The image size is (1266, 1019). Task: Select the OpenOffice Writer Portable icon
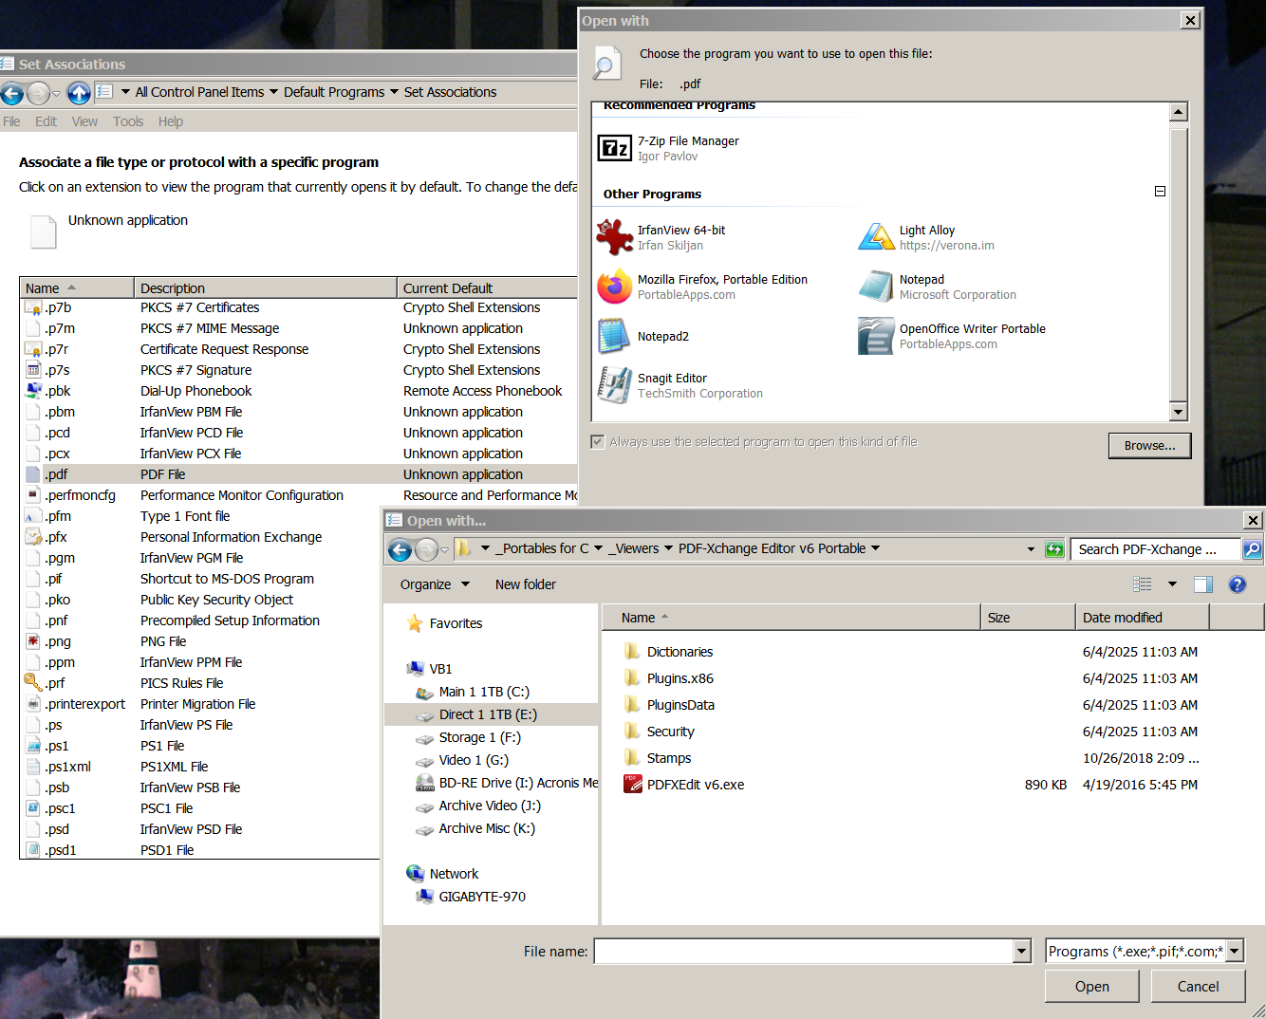(x=876, y=336)
